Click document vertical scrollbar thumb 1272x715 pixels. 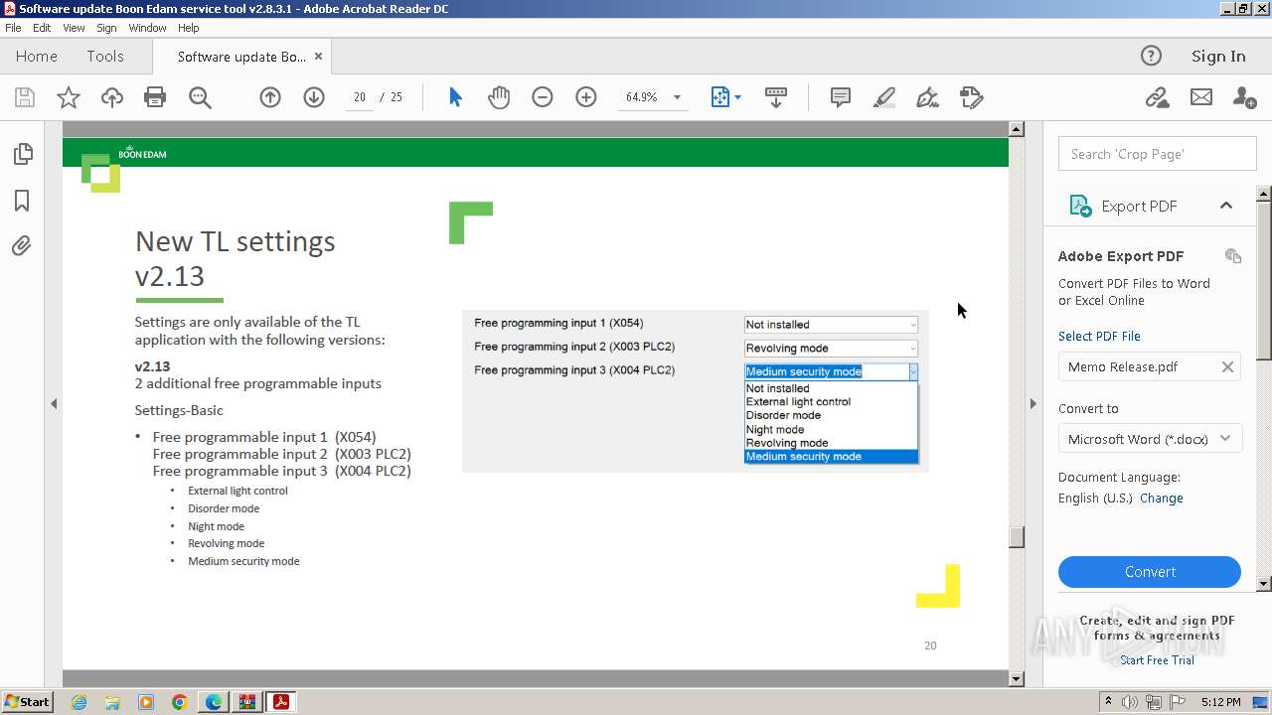[x=1016, y=536]
